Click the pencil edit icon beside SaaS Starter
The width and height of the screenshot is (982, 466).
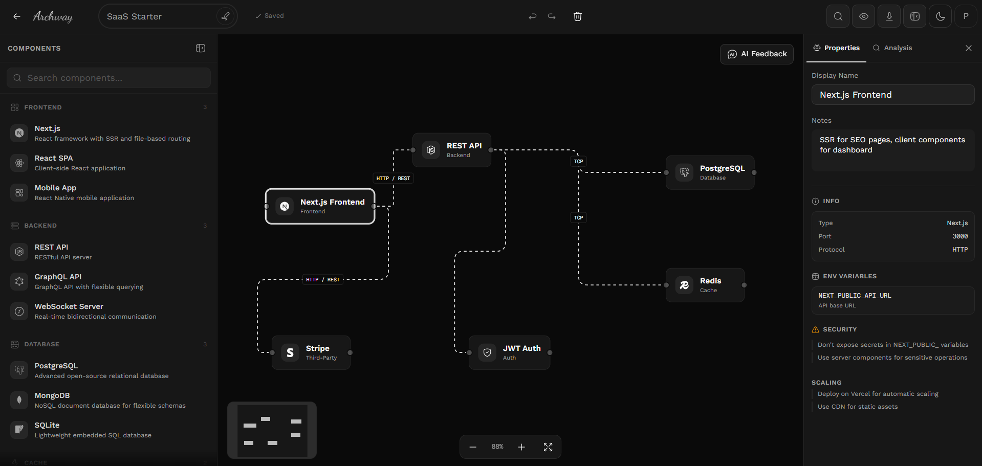click(x=225, y=16)
